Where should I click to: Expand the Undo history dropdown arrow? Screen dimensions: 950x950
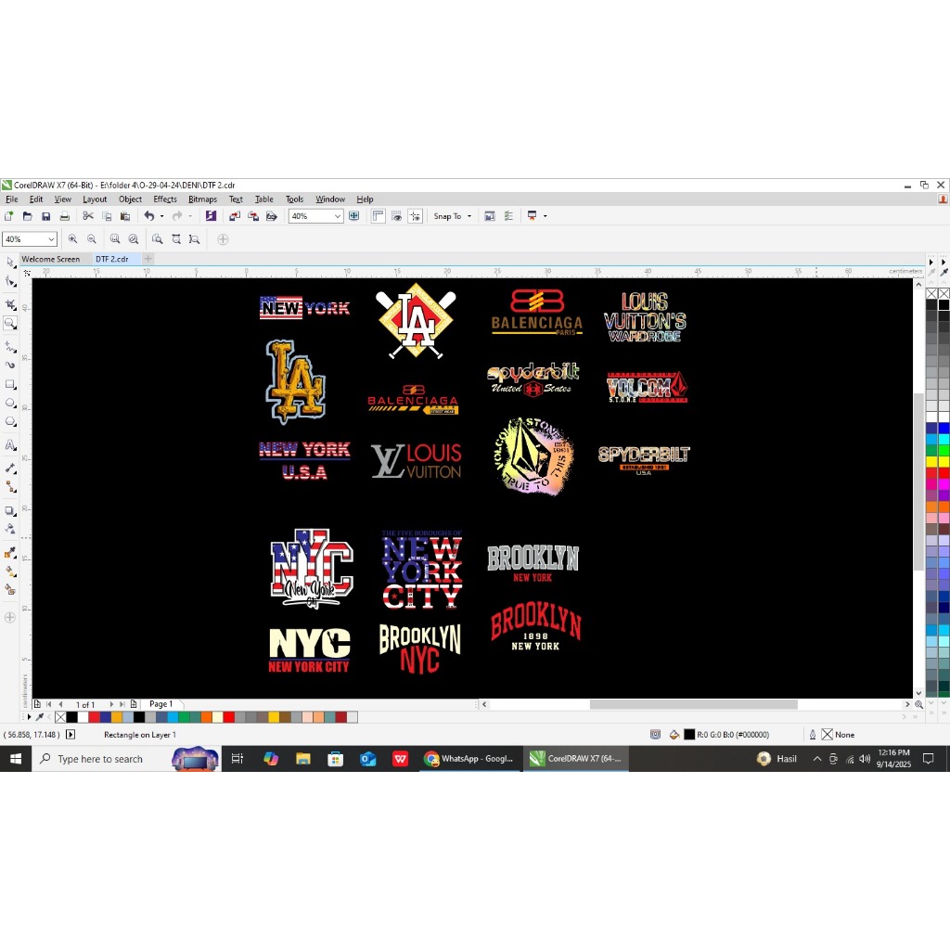pos(161,216)
